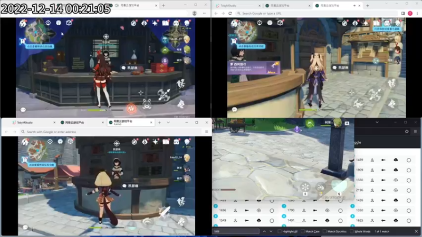
Task: Click the person icon in row 1625
Action: tap(372, 220)
